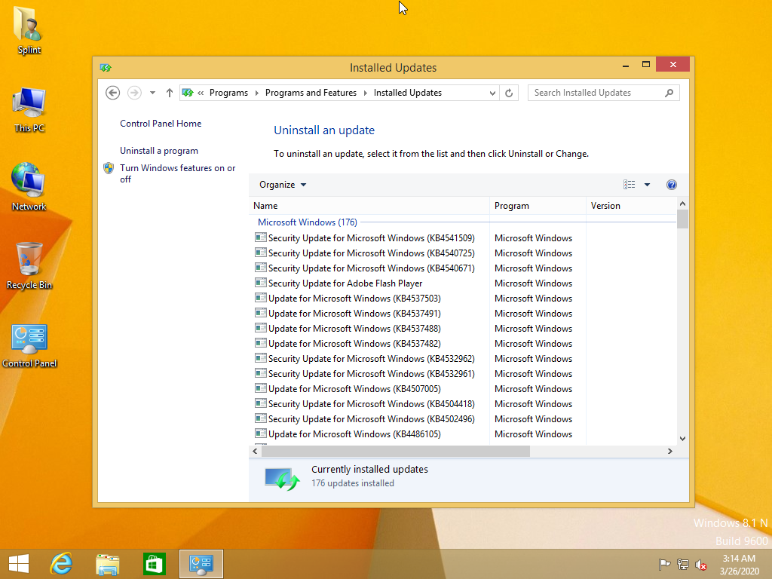Screen dimensions: 772x579
Task: Open help with the question mark icon
Action: tap(672, 185)
